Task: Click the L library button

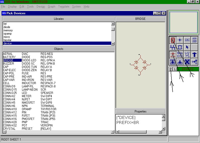Action: (175, 69)
